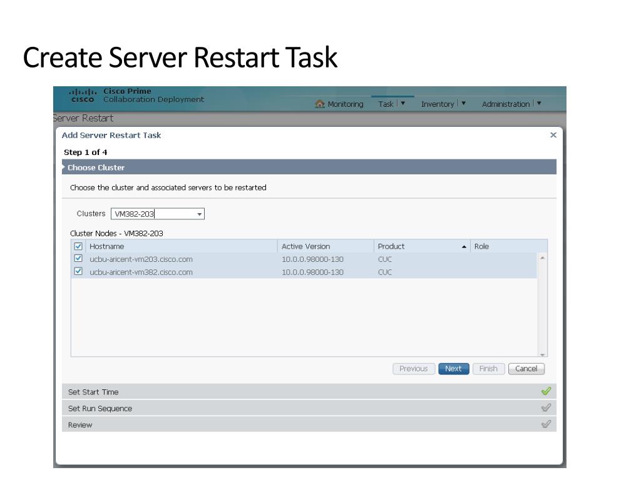Click gray checkmark on Set Run Sequence
641x480 pixels.
point(546,407)
